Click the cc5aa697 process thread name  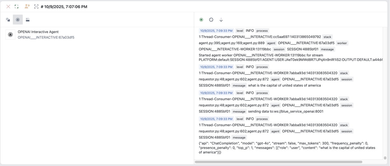click(x=260, y=37)
